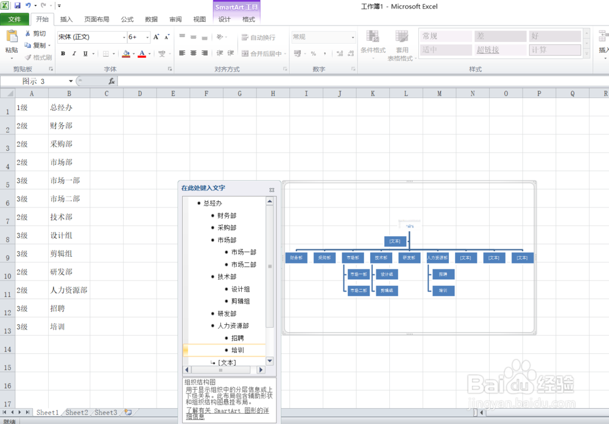Image resolution: width=609 pixels, height=424 pixels.
Task: Apply the 好 good cell style
Action: (555, 36)
